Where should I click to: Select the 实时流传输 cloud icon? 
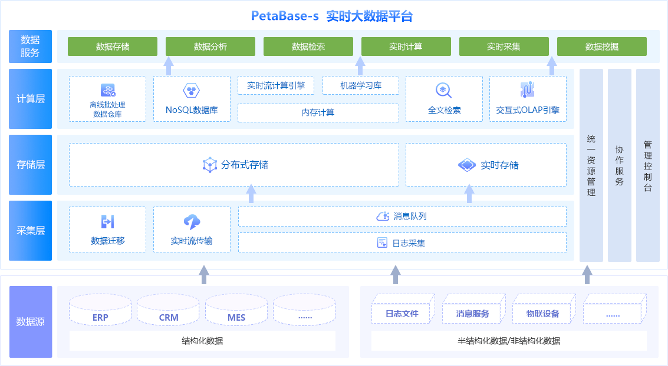(x=192, y=222)
